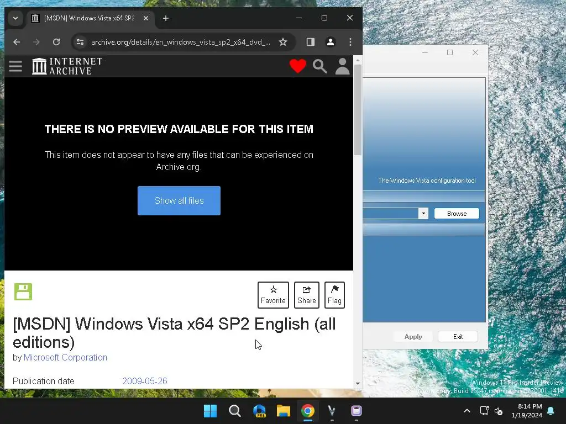
Task: Switch to Google Chrome on taskbar
Action: [308, 411]
